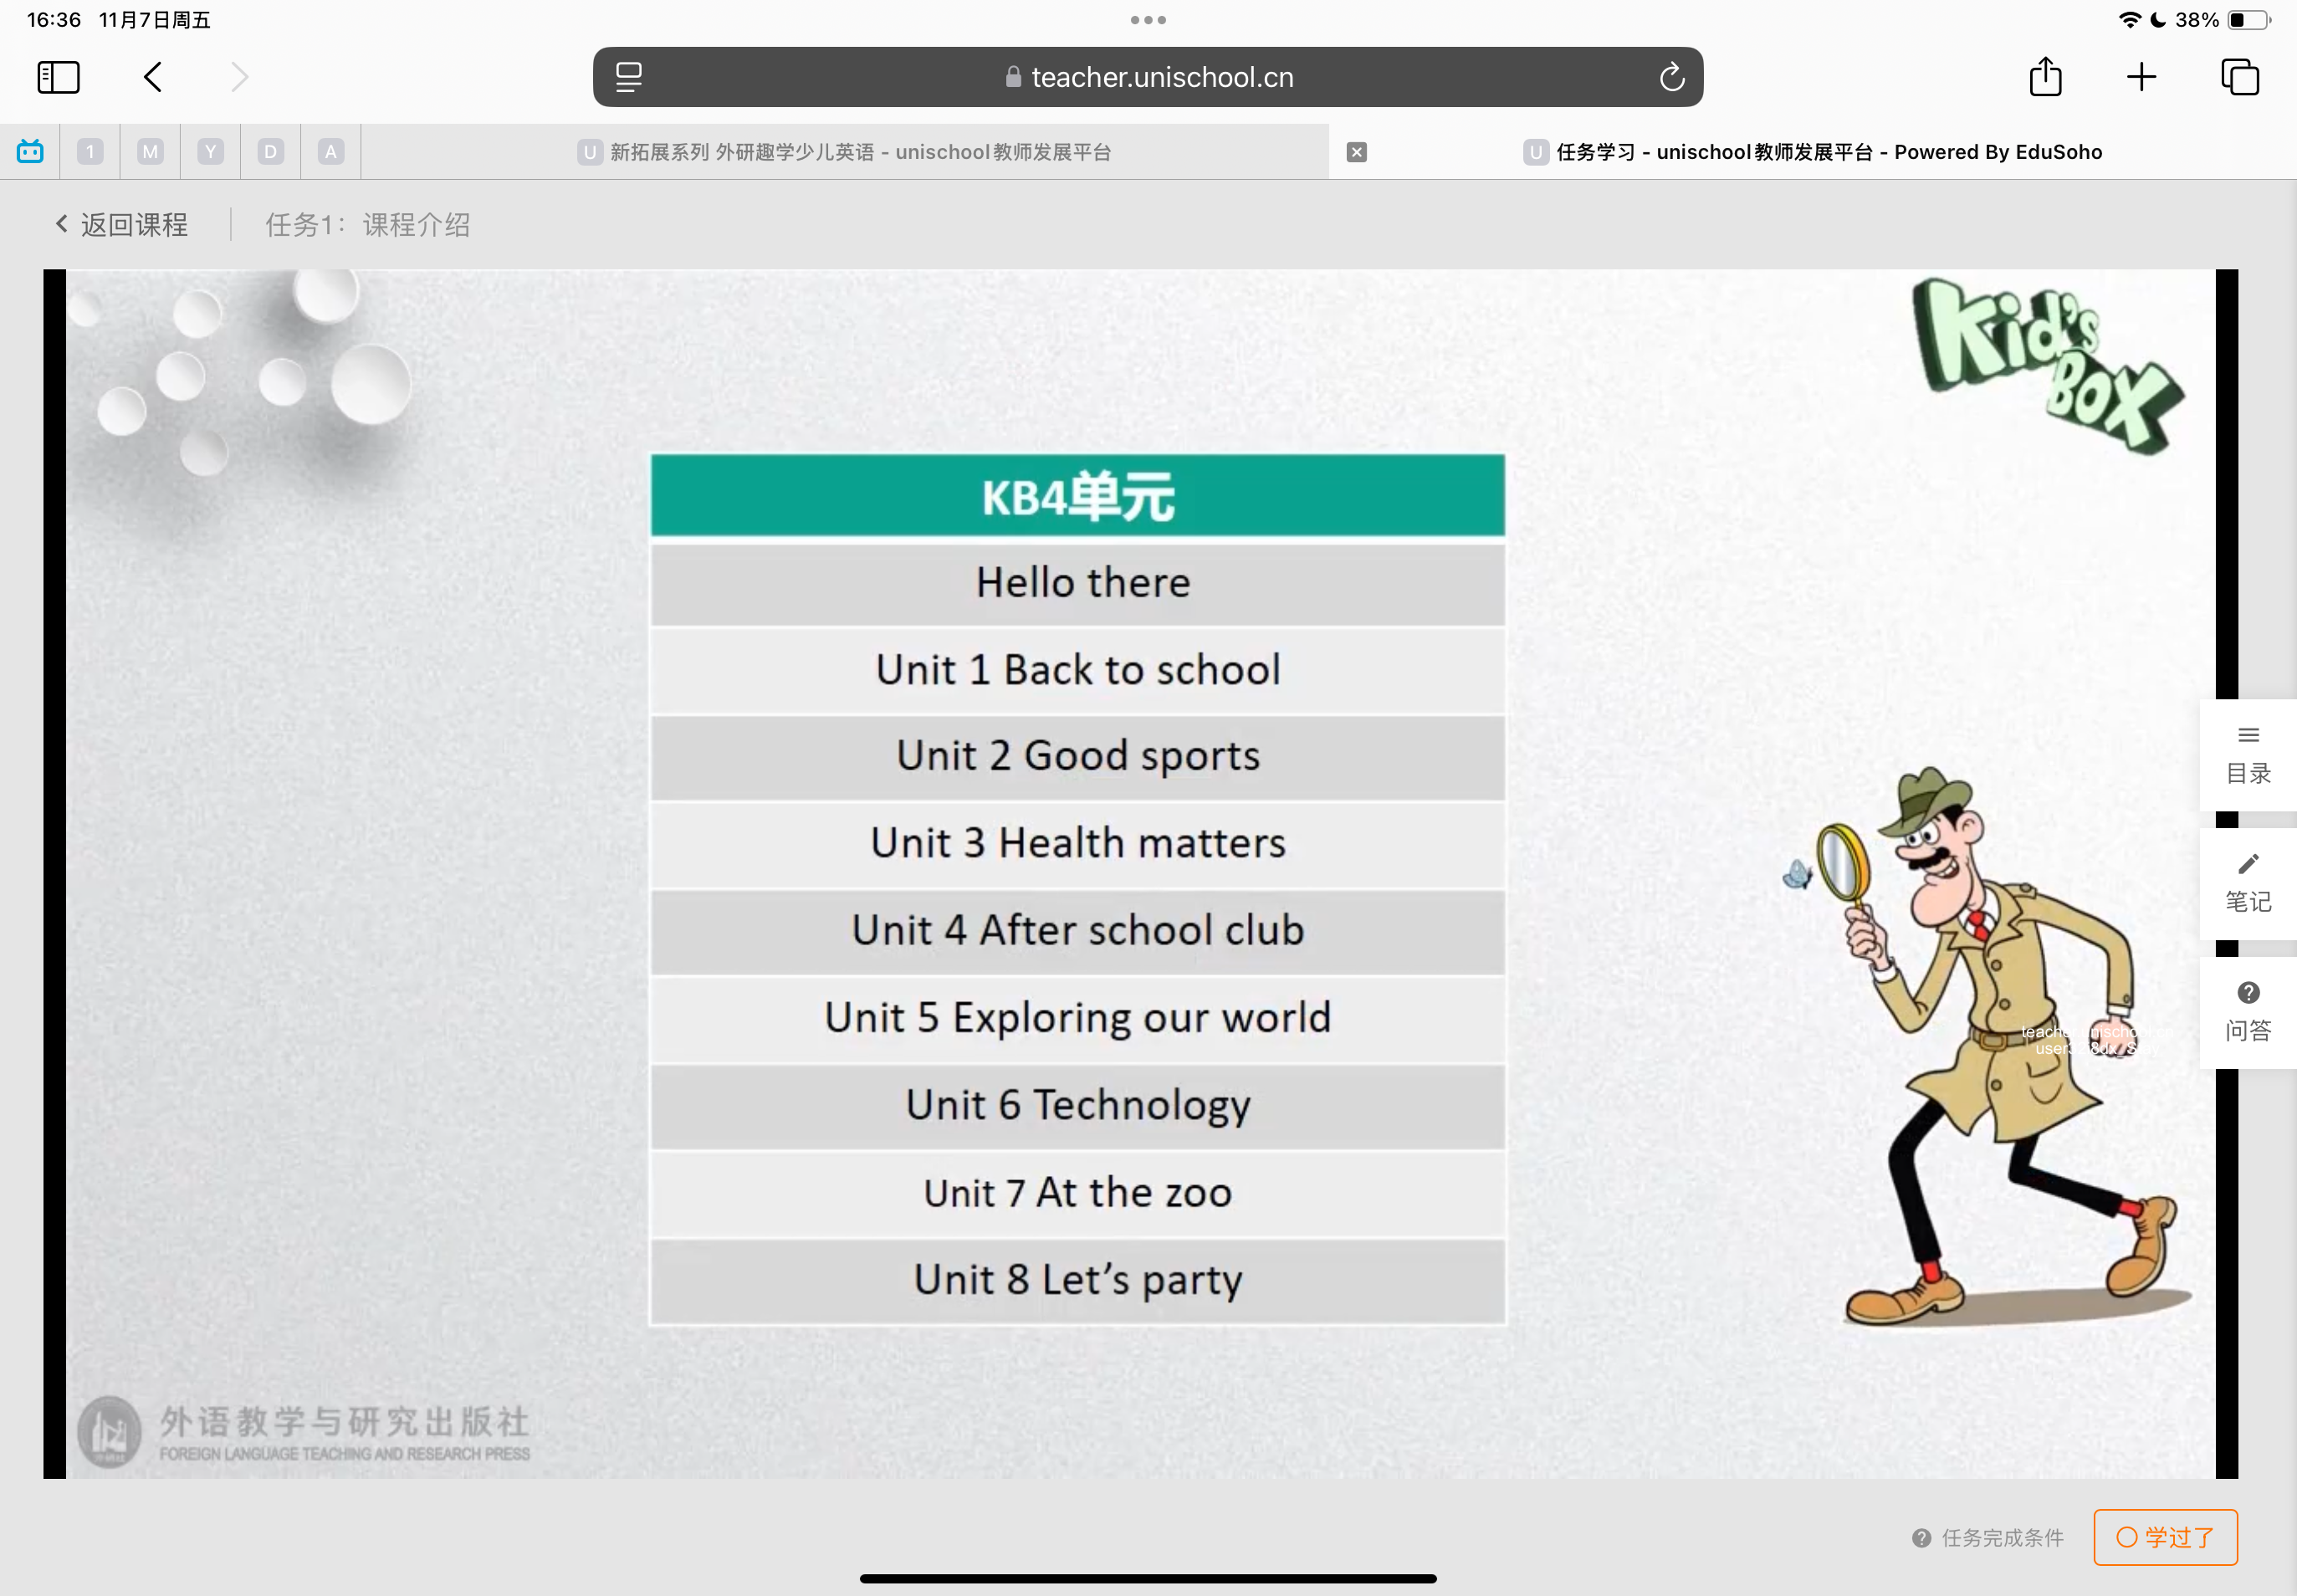Open the pinned Bilibili tab
Image resolution: width=2297 pixels, height=1596 pixels.
(30, 152)
